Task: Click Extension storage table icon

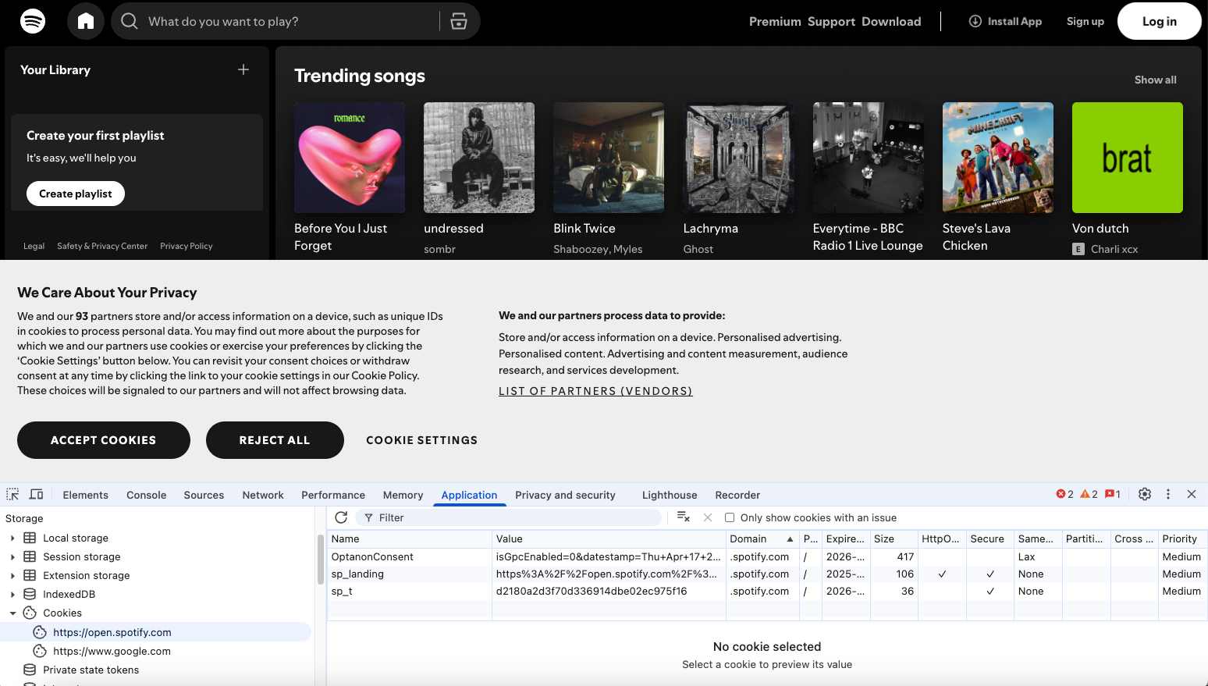Action: coord(30,575)
